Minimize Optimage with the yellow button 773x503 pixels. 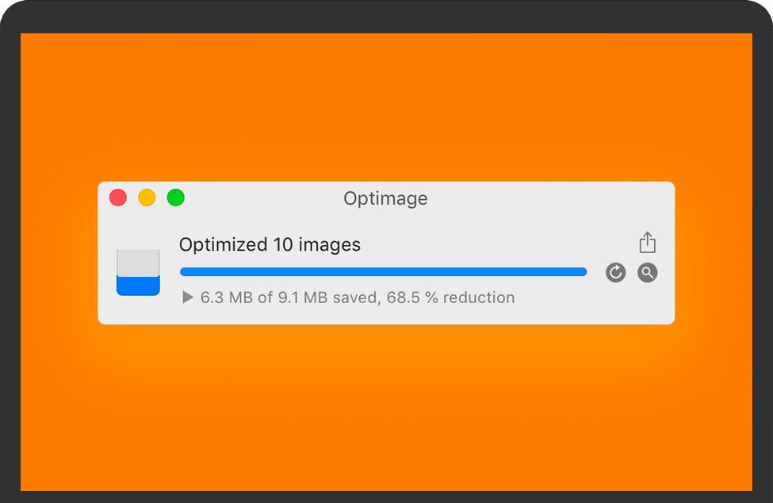coord(146,198)
